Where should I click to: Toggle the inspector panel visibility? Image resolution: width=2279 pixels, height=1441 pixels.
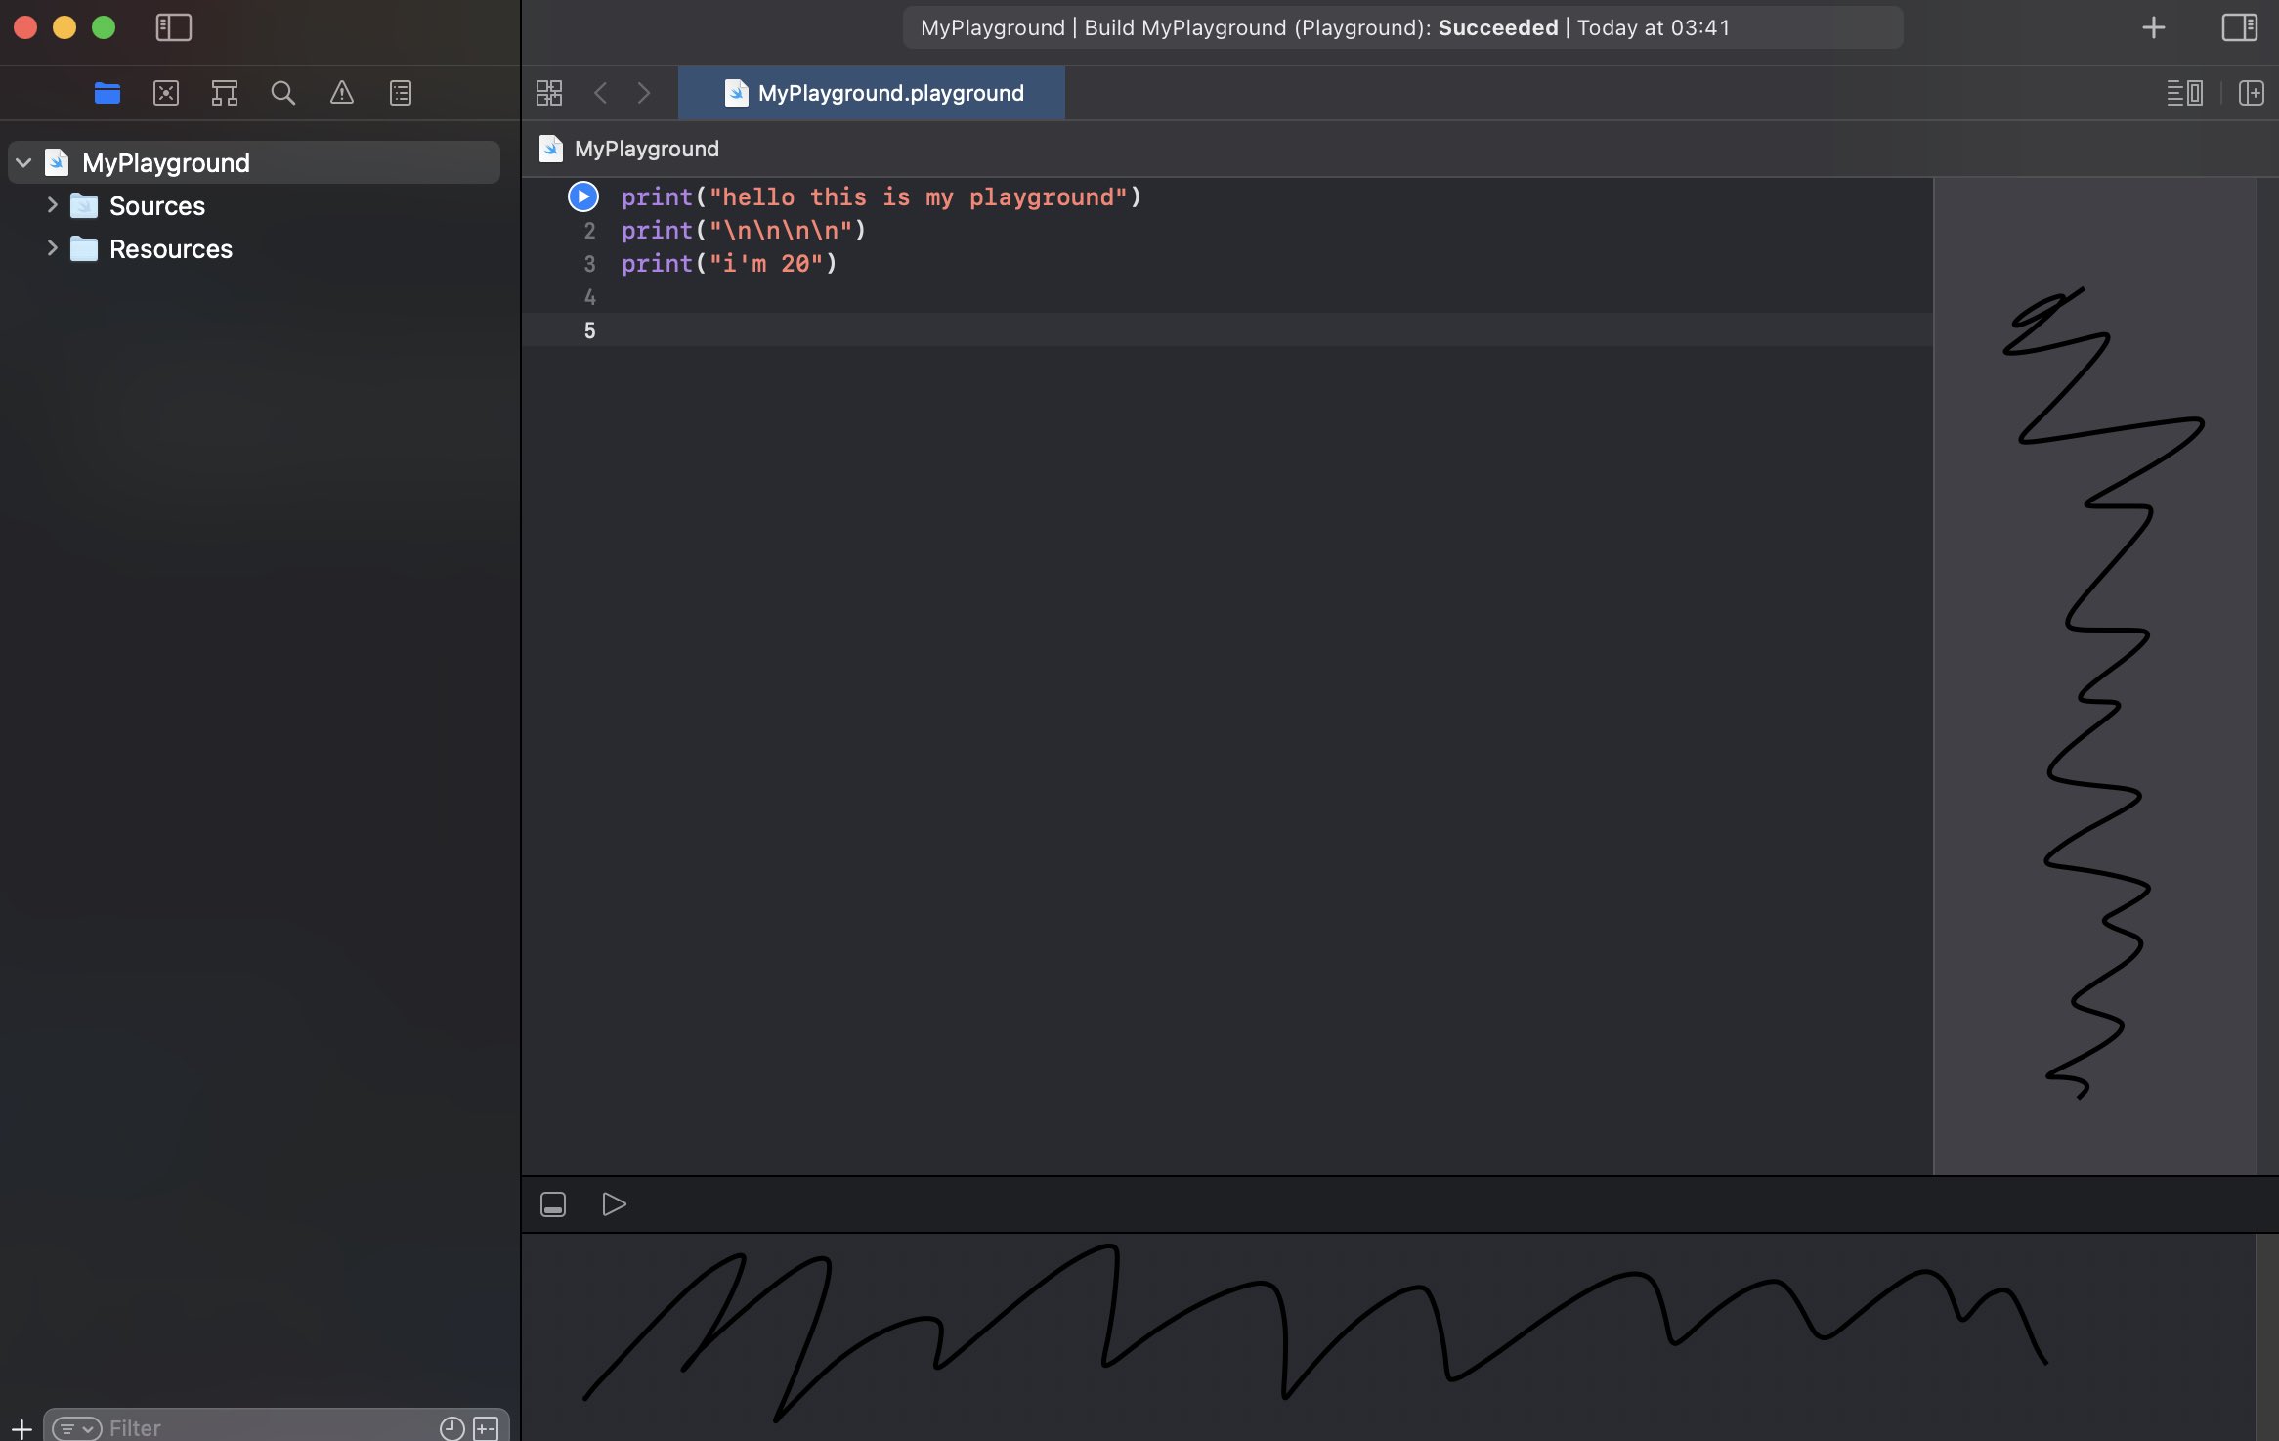[x=2239, y=27]
